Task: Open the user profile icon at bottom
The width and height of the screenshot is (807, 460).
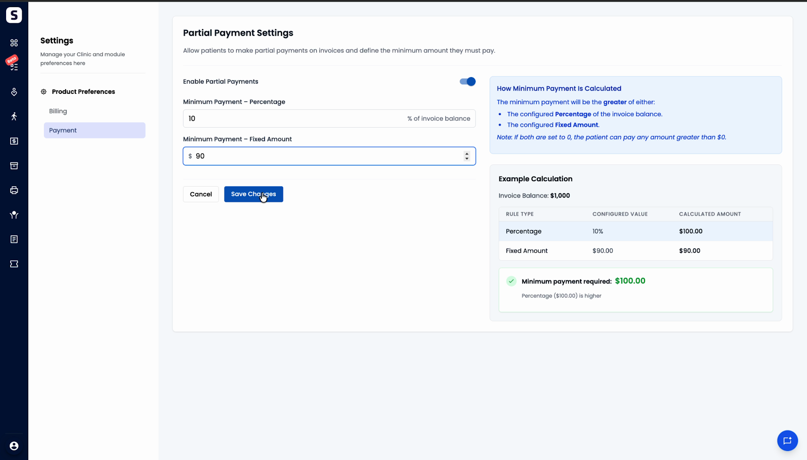Action: click(x=14, y=446)
